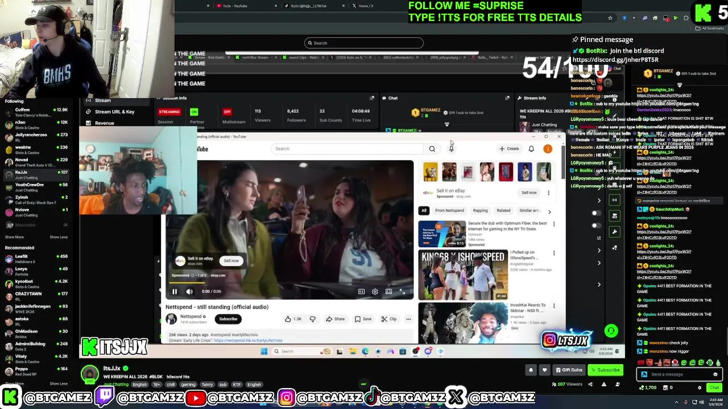
Task: Activate YouTube voice search microphone
Action: (452, 149)
